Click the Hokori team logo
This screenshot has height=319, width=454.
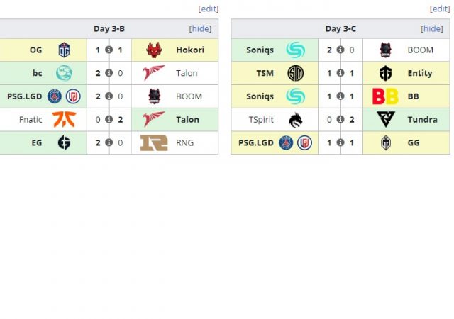154,50
